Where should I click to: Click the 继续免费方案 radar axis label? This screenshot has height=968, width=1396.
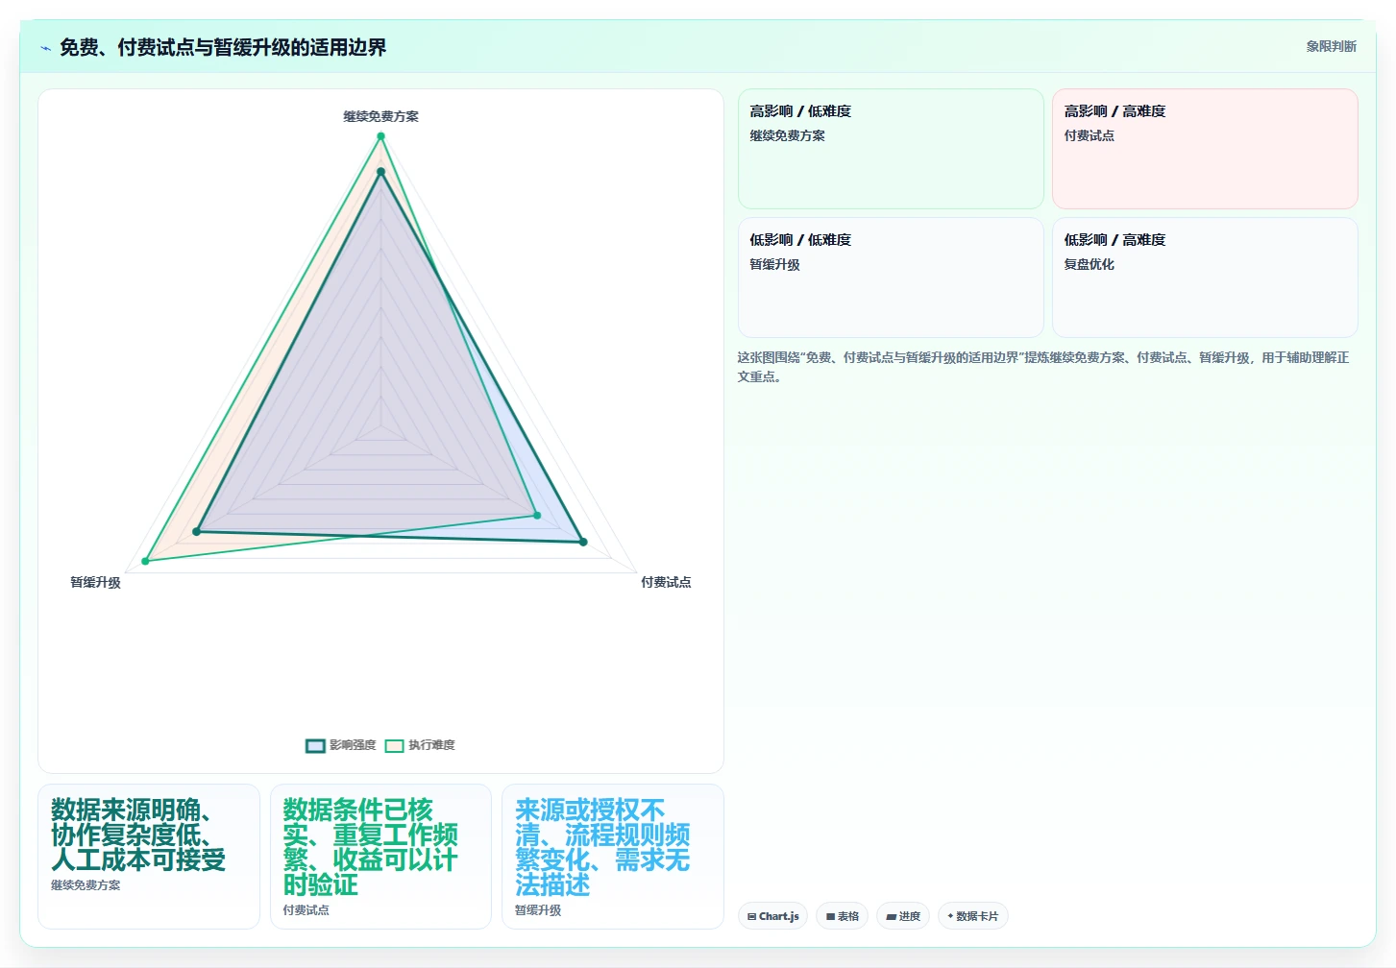click(x=380, y=116)
